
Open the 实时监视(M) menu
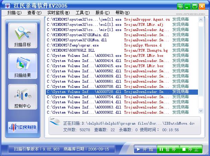tap(59, 13)
